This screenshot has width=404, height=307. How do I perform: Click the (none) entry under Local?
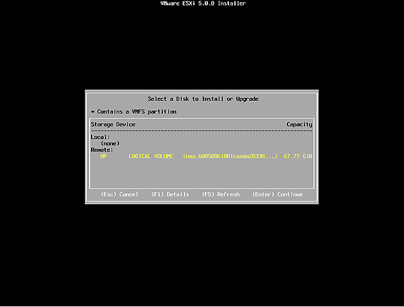(110, 144)
